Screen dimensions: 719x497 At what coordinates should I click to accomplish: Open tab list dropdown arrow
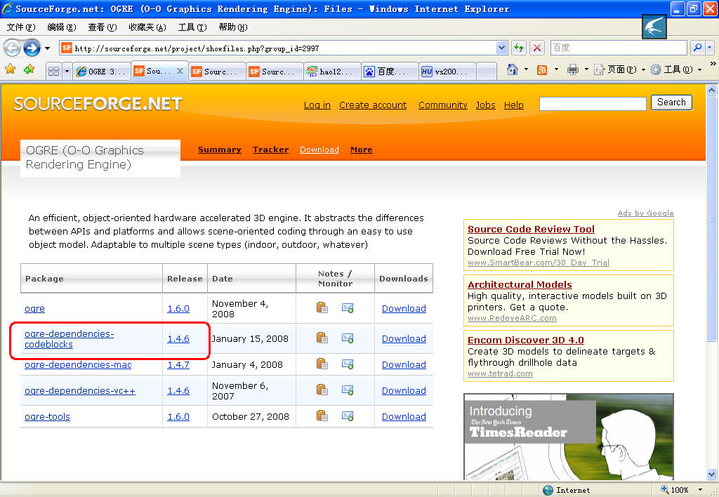tap(67, 71)
